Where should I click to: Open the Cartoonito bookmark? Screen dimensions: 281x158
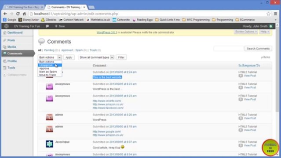[x=121, y=20]
